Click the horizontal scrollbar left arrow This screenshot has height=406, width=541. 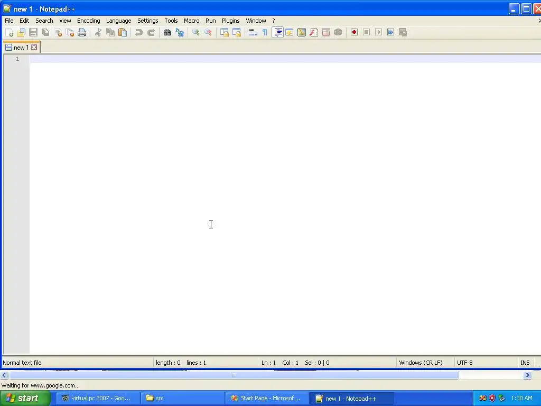(4, 375)
